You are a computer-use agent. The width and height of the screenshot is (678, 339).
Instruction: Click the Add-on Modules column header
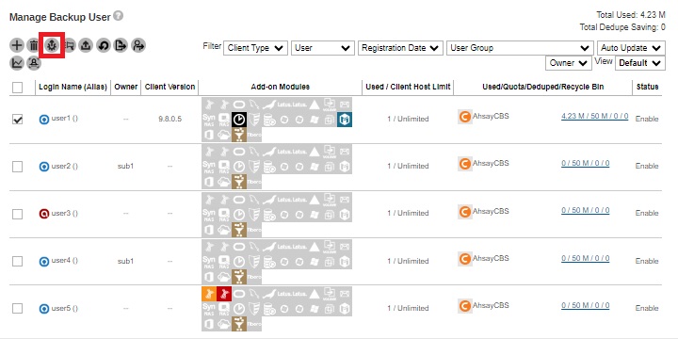pyautogui.click(x=281, y=87)
